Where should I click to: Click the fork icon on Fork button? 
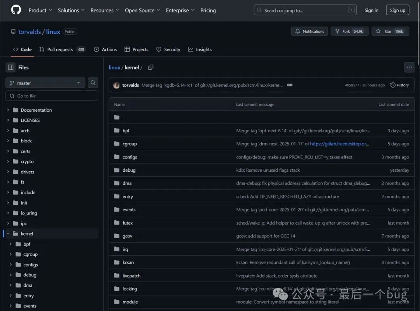(337, 31)
